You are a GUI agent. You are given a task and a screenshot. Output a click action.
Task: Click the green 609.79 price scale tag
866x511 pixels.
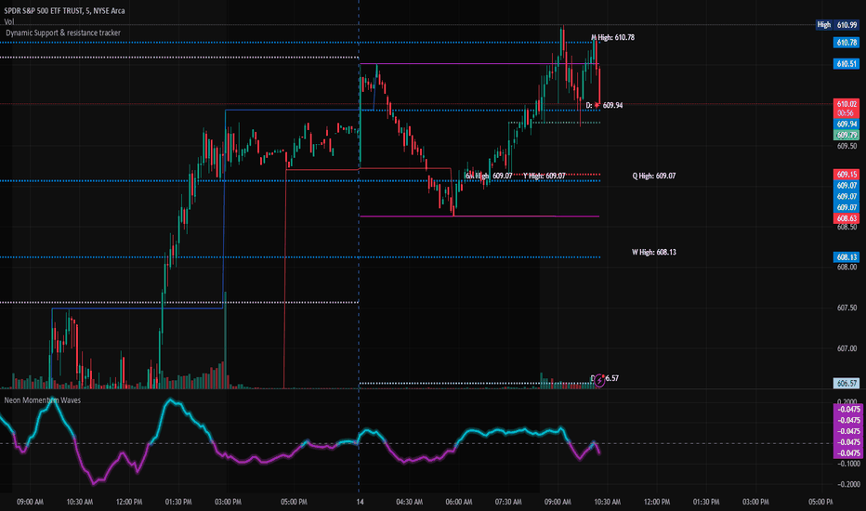pos(846,136)
